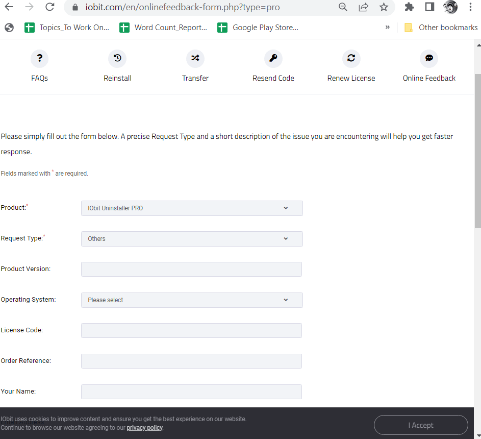Viewport: 481px width, 439px height.
Task: Open the profile avatar menu
Action: pos(450,7)
